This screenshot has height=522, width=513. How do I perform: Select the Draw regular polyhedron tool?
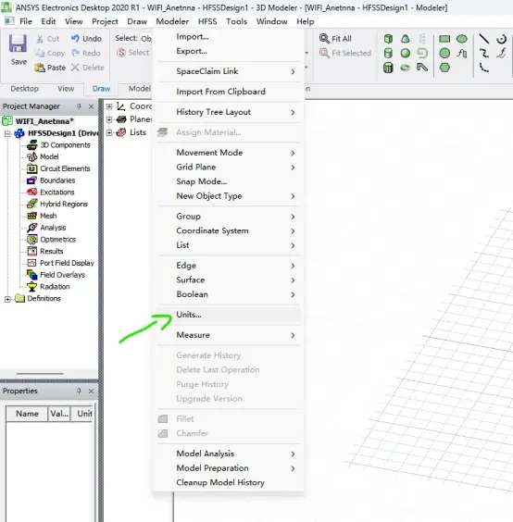[x=388, y=68]
